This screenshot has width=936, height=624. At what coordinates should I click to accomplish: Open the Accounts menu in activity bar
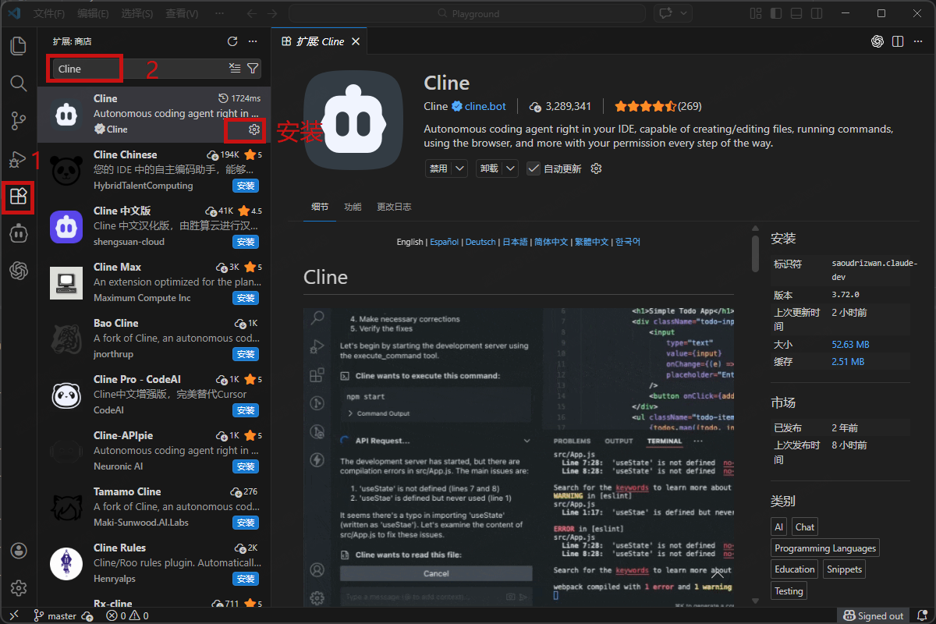[x=18, y=551]
